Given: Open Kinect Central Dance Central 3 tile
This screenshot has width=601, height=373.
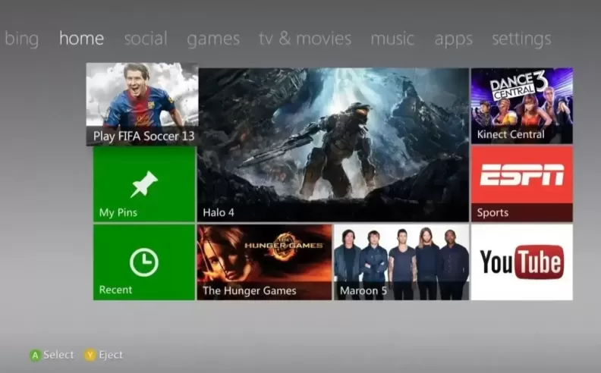Looking at the screenshot, I should (522, 105).
